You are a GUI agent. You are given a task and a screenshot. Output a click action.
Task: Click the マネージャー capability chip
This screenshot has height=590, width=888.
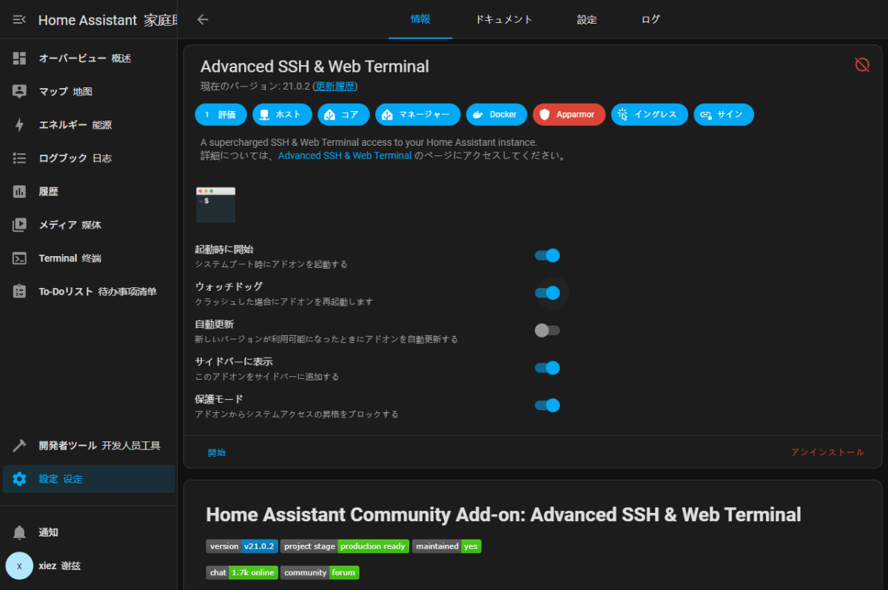tap(417, 115)
